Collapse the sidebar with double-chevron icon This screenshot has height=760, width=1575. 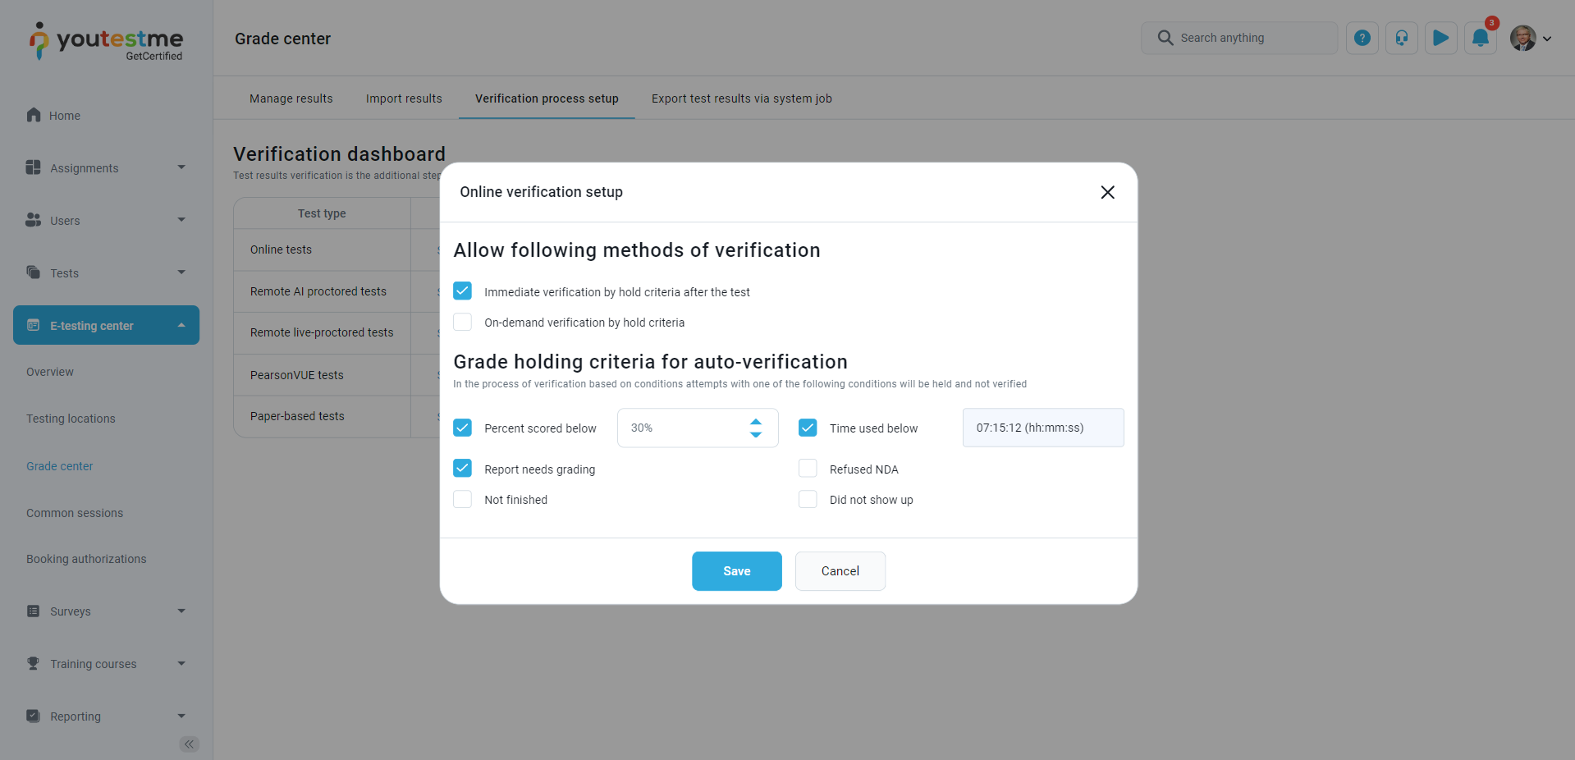190,744
